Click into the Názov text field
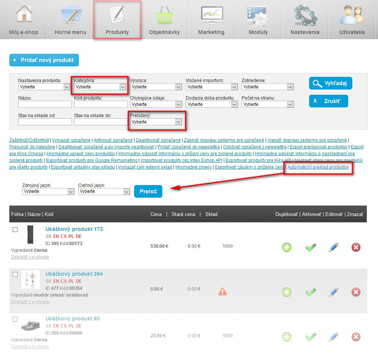Screen dimensions: 378x357 (x=45, y=104)
